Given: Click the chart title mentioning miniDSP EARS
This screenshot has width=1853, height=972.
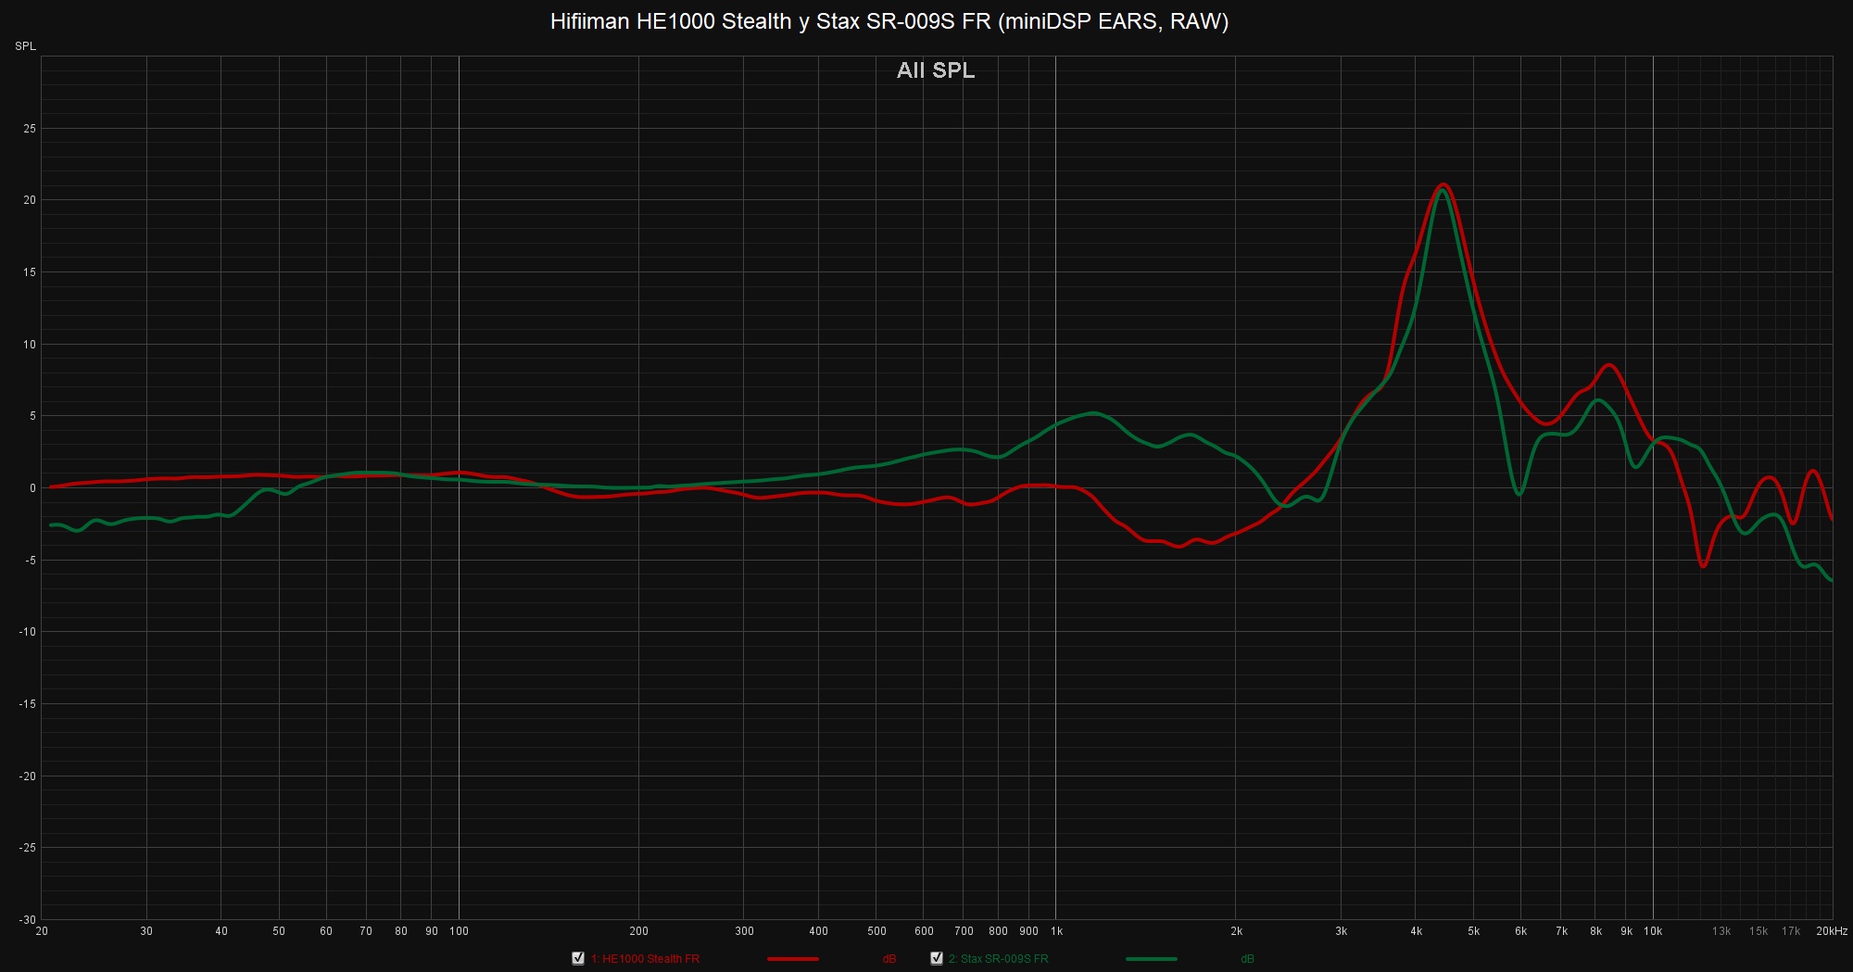Looking at the screenshot, I should tap(889, 21).
